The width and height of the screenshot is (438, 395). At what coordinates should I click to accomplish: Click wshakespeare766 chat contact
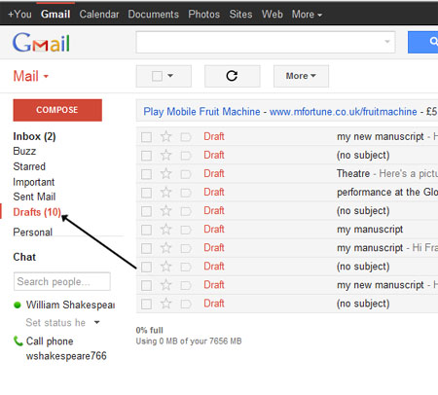click(x=66, y=356)
